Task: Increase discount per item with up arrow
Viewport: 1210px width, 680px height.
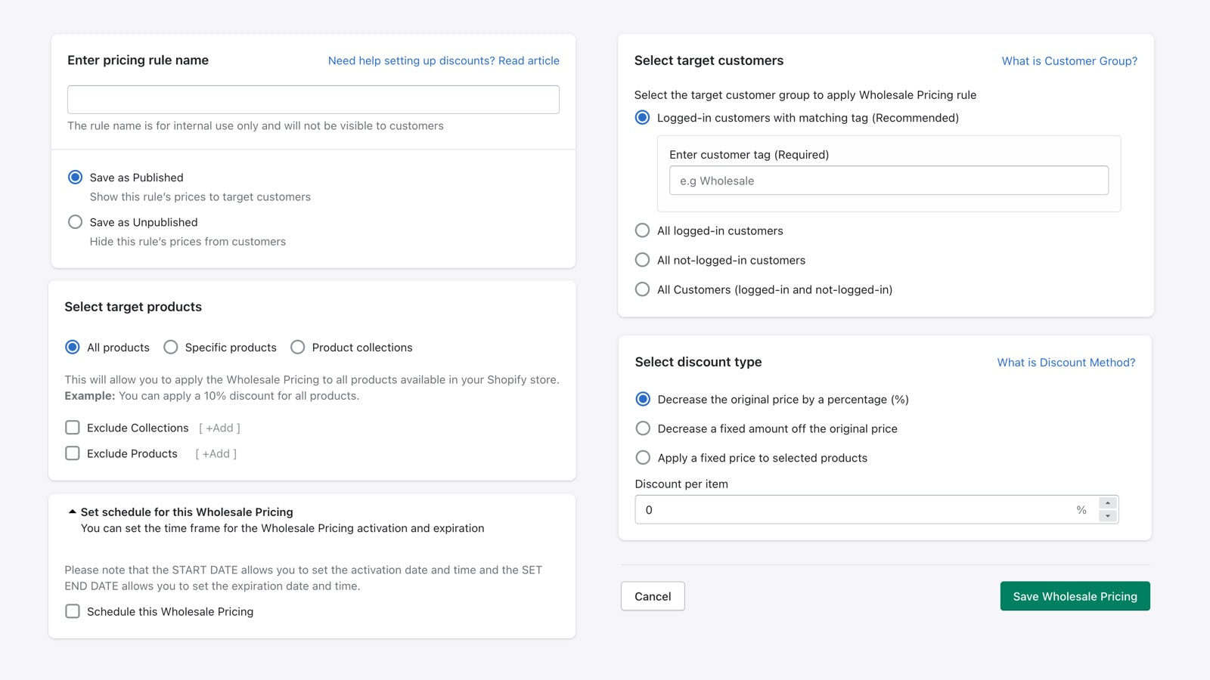Action: coord(1108,503)
